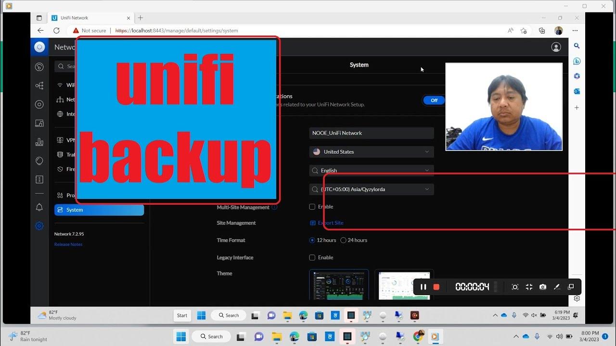This screenshot has width=616, height=346.
Task: Open the system log list icon
Action: tap(39, 179)
